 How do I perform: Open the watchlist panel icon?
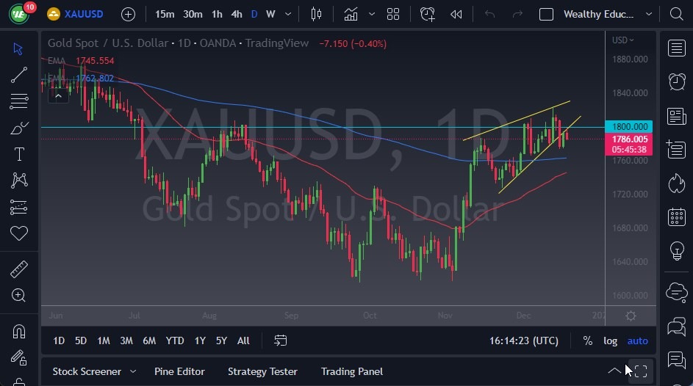coord(676,48)
